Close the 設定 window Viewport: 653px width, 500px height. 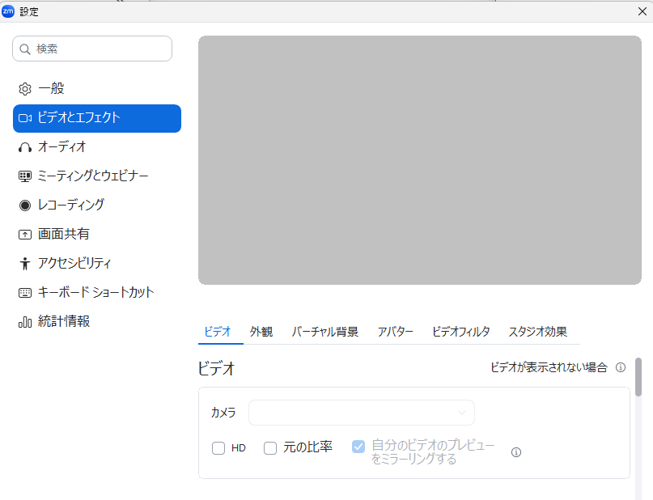pyautogui.click(x=642, y=11)
